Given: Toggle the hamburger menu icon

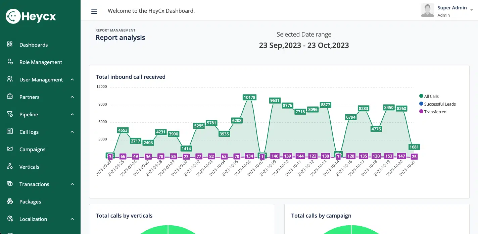Looking at the screenshot, I should pyautogui.click(x=94, y=11).
